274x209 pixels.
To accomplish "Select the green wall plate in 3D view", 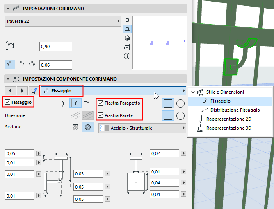I will click(231, 67).
